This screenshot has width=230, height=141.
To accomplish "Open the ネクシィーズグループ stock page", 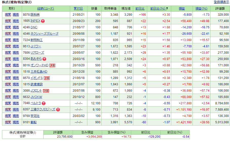I will [44, 34].
